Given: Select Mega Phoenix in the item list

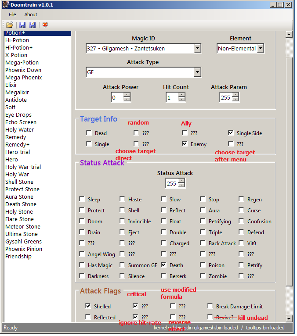Looking at the screenshot, I should (38, 77).
